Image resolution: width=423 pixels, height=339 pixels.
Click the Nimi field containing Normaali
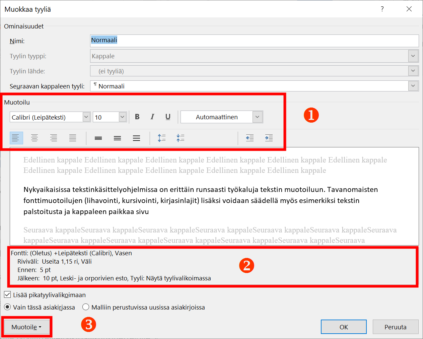tap(255, 41)
